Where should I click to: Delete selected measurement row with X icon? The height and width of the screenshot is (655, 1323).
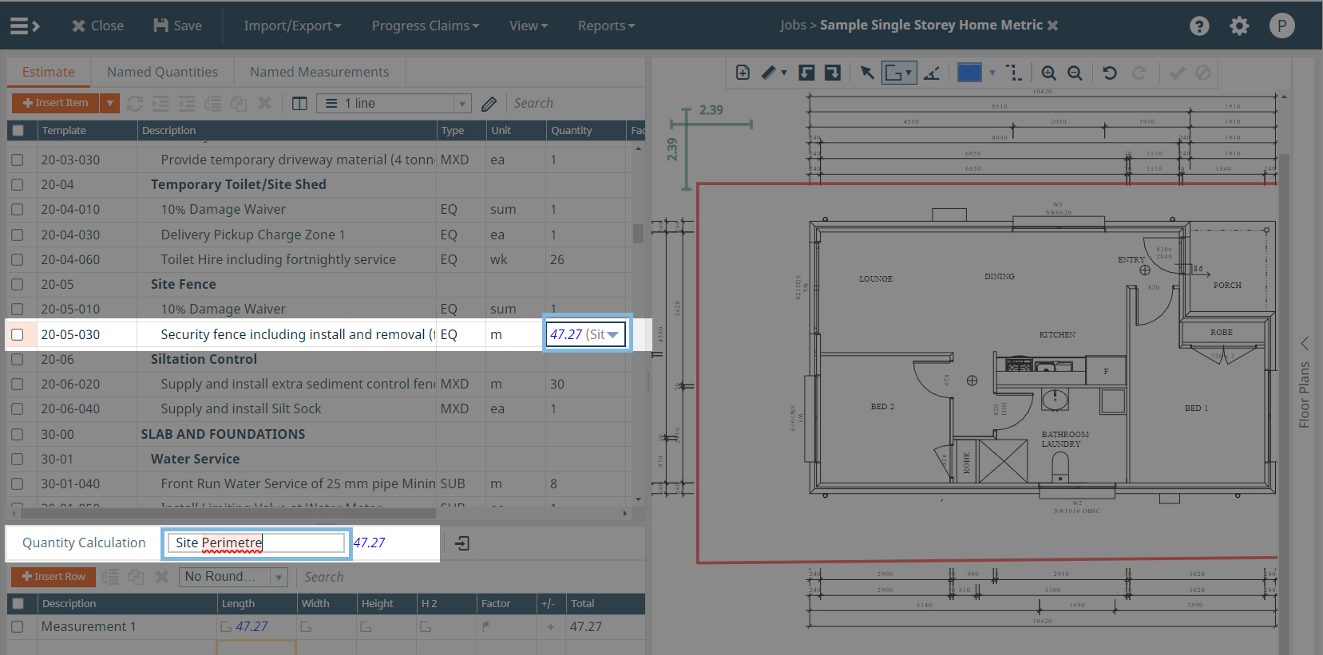point(161,577)
